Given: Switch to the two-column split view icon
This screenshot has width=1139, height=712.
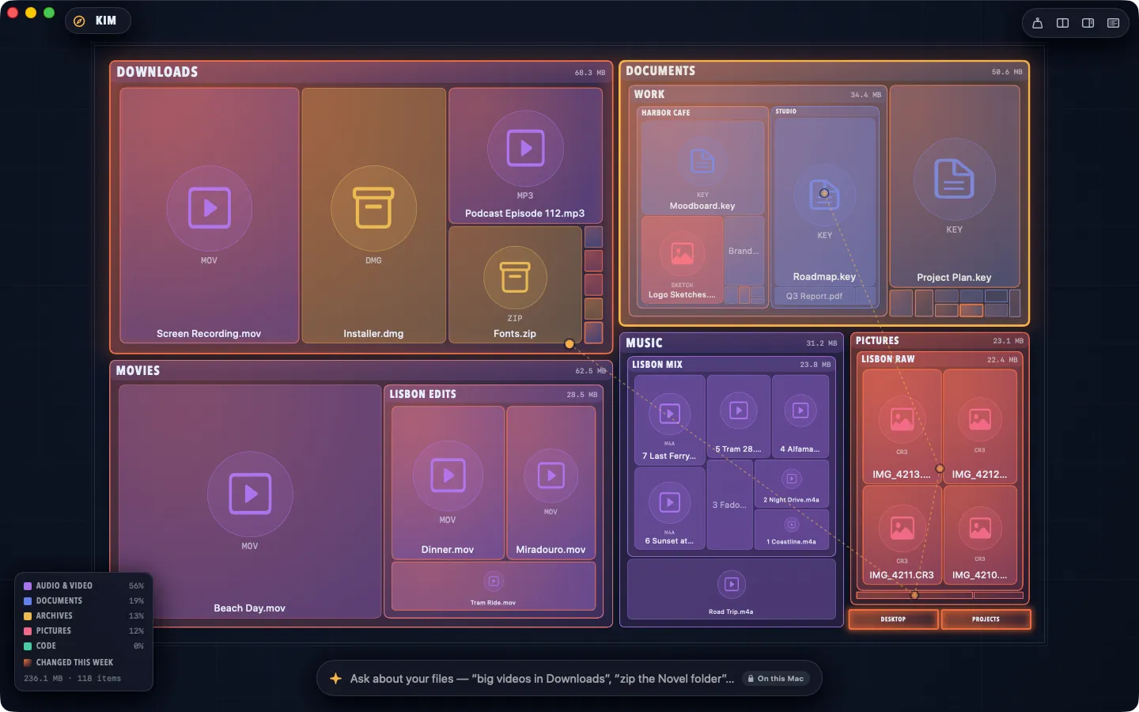Looking at the screenshot, I should (x=1063, y=23).
